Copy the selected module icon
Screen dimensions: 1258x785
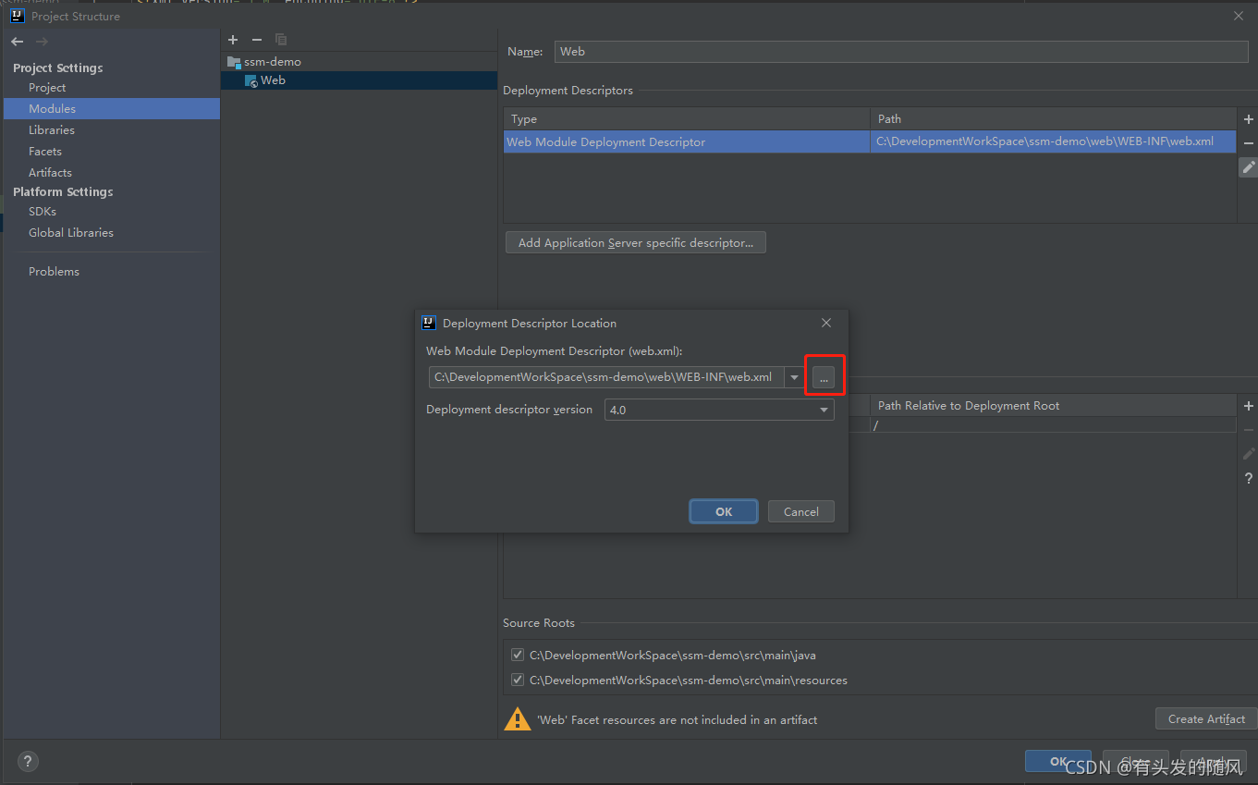281,40
